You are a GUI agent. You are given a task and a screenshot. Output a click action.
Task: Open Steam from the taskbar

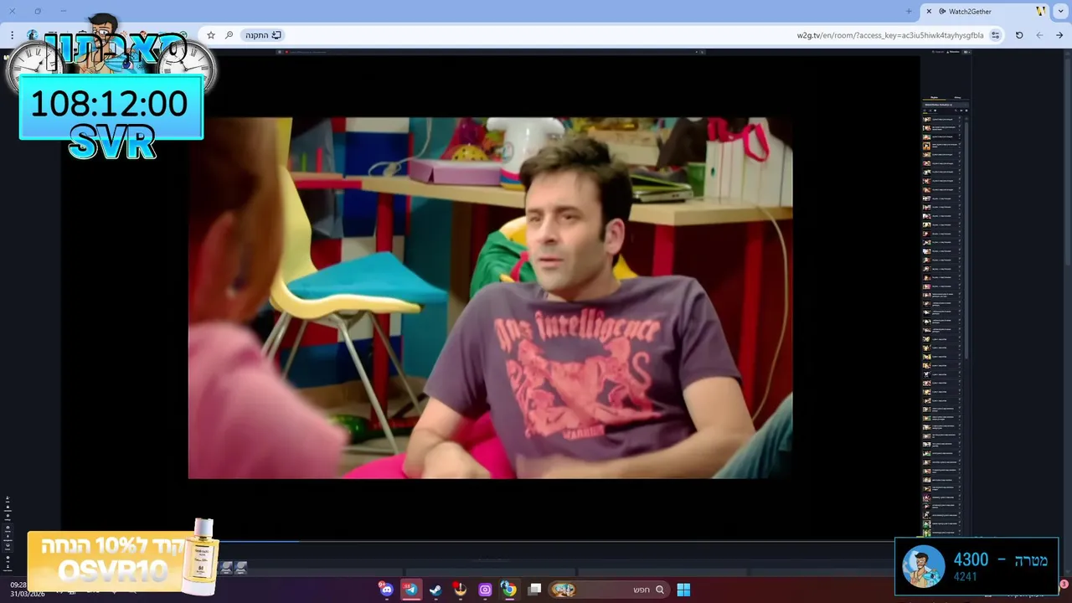point(435,590)
